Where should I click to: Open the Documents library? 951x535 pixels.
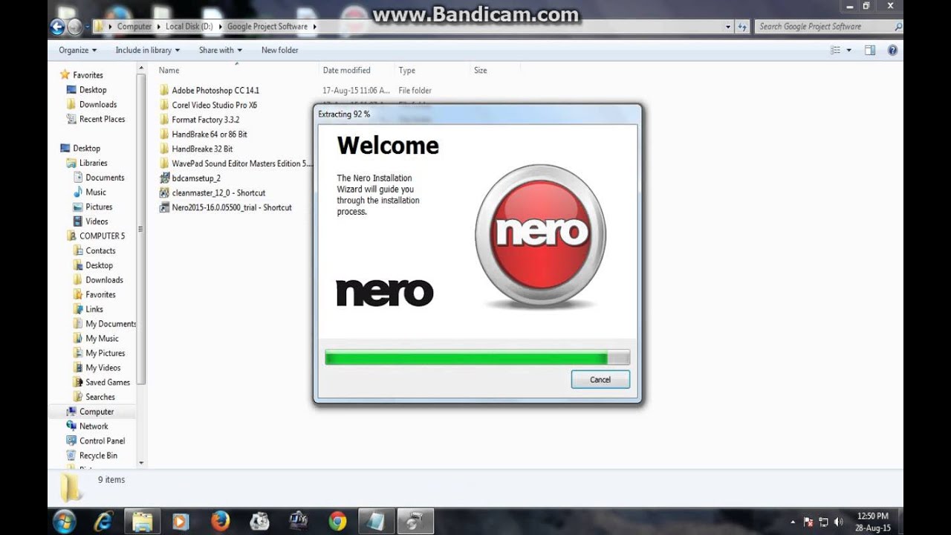point(105,178)
